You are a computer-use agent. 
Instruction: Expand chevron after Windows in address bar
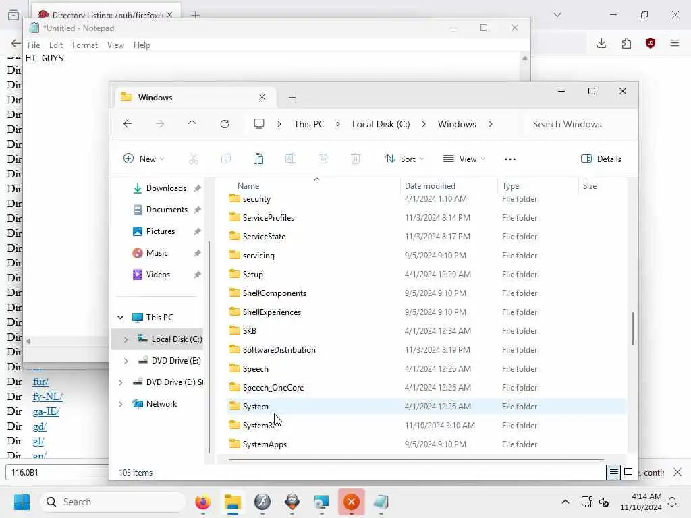pyautogui.click(x=491, y=124)
